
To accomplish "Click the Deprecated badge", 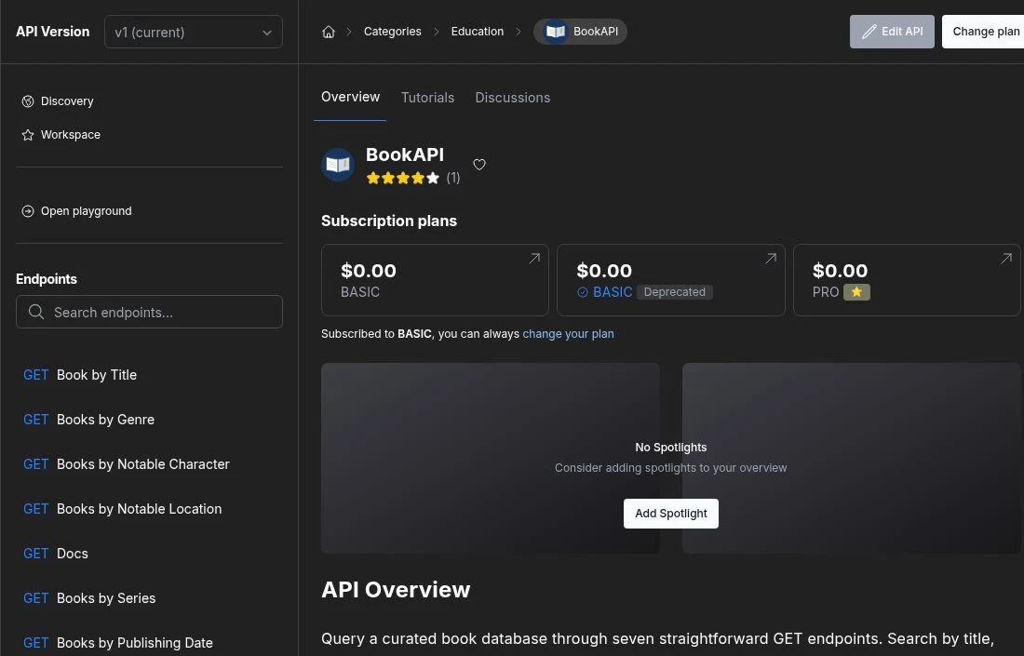I will [675, 292].
